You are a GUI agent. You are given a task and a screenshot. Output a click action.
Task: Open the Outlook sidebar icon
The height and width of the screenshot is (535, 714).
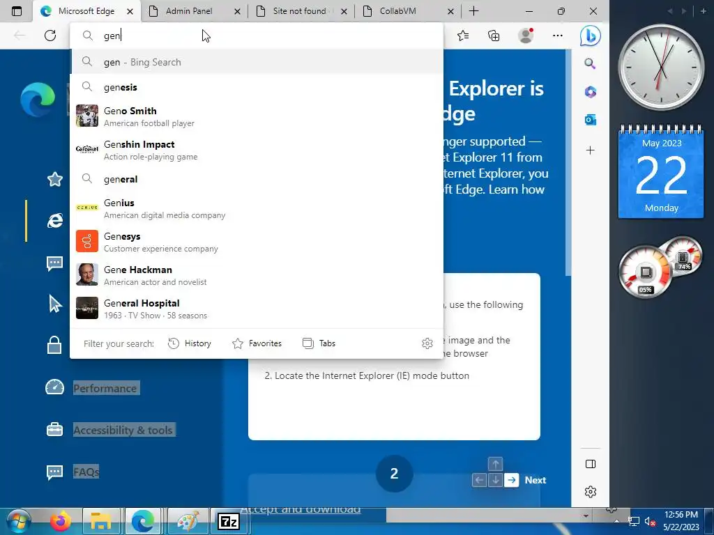coord(590,120)
